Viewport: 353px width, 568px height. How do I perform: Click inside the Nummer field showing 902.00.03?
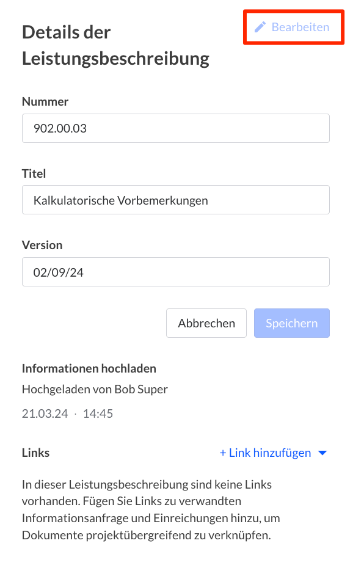coord(176,128)
